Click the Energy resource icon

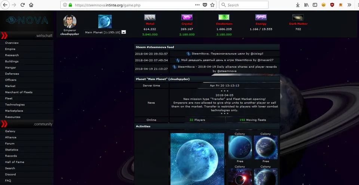261,17
